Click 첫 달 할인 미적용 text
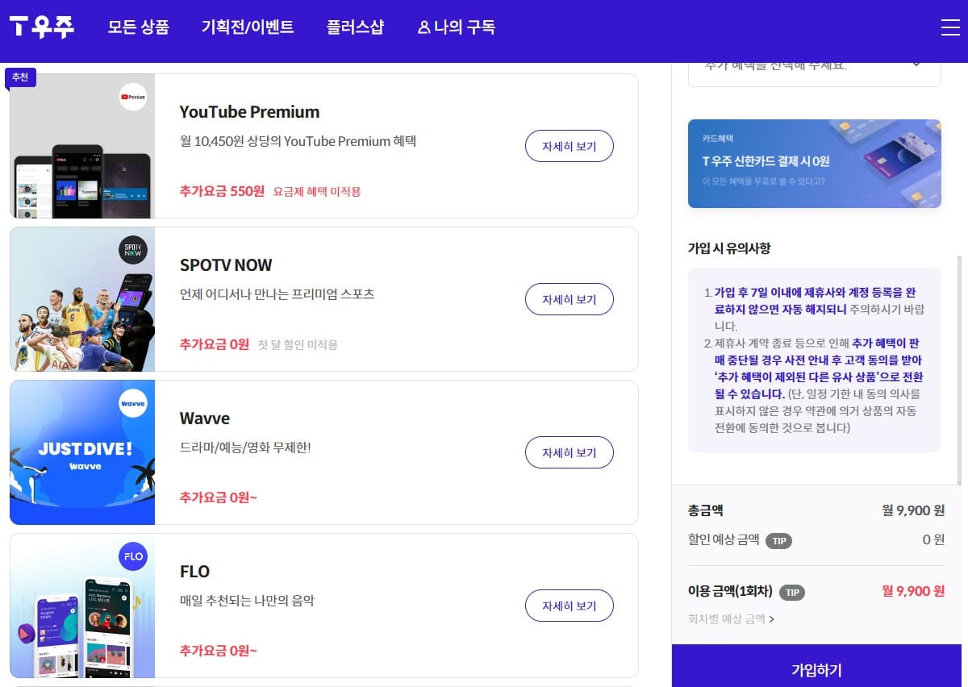 298,344
